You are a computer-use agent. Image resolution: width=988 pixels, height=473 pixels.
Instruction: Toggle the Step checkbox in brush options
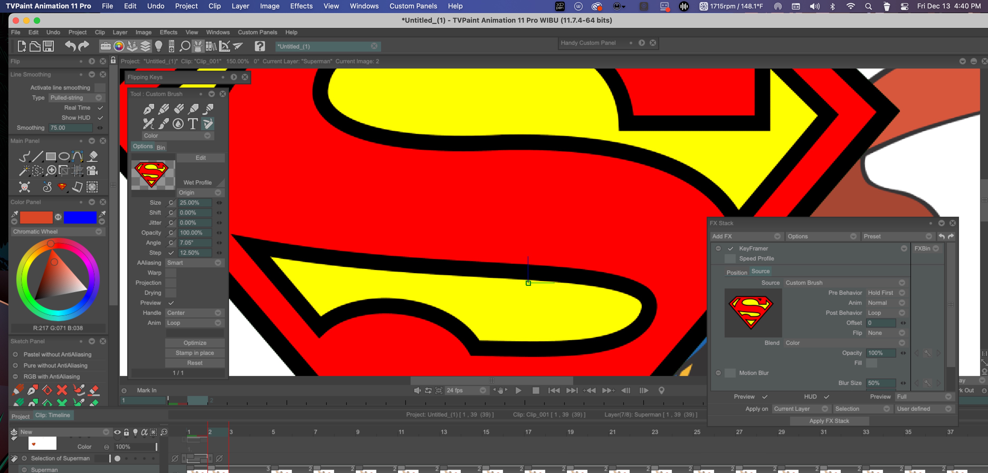(x=171, y=253)
